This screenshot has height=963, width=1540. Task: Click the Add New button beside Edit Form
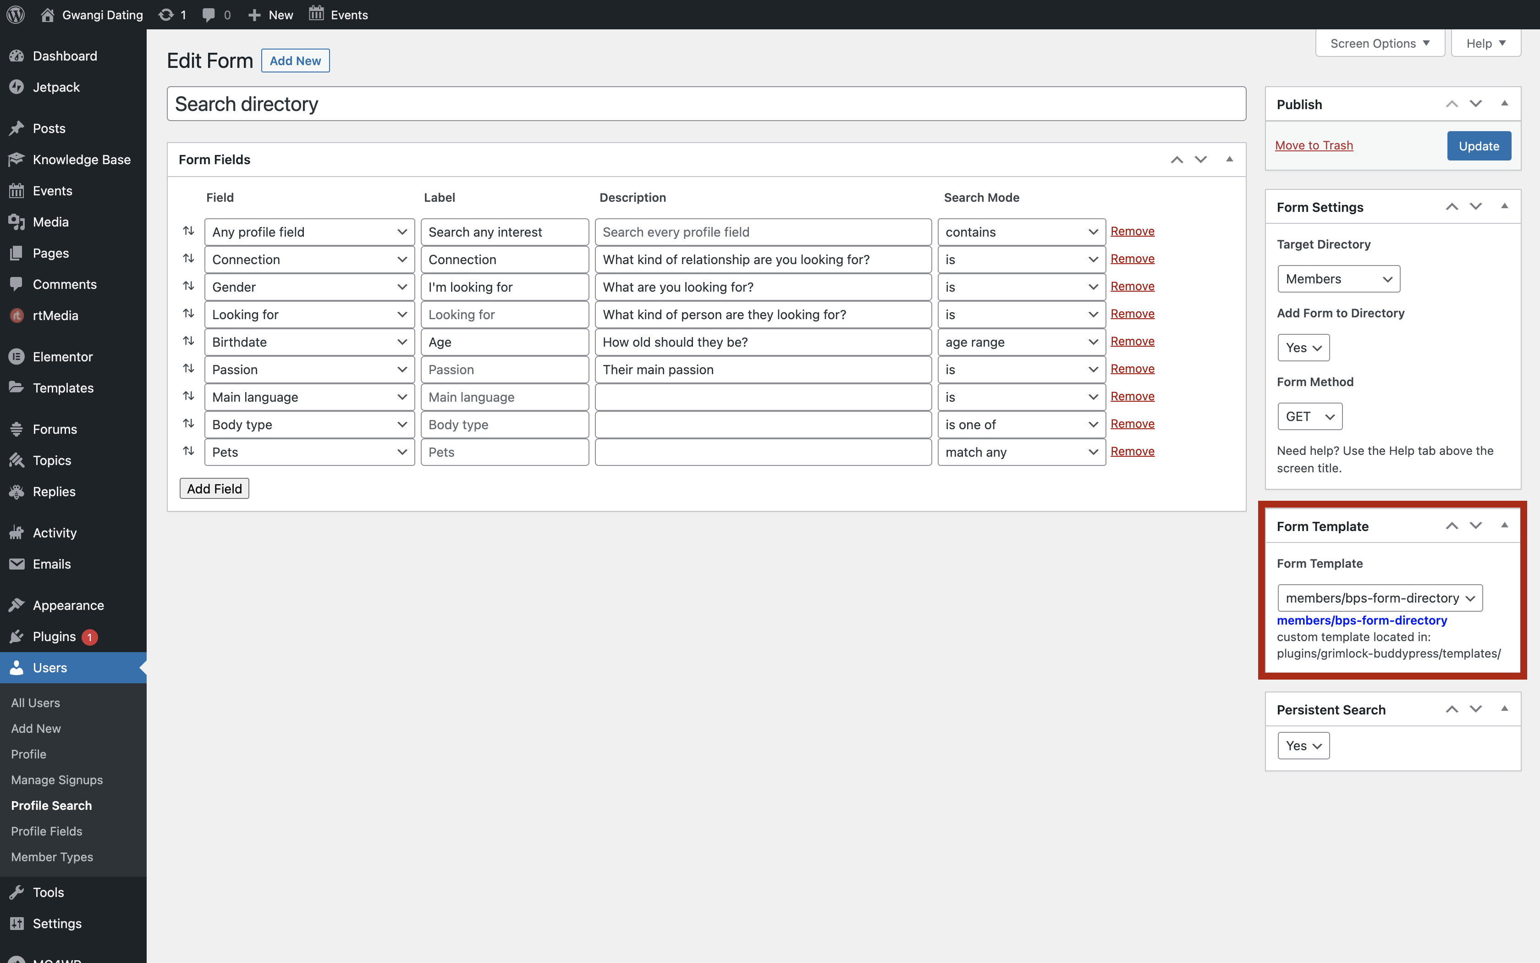pos(295,61)
